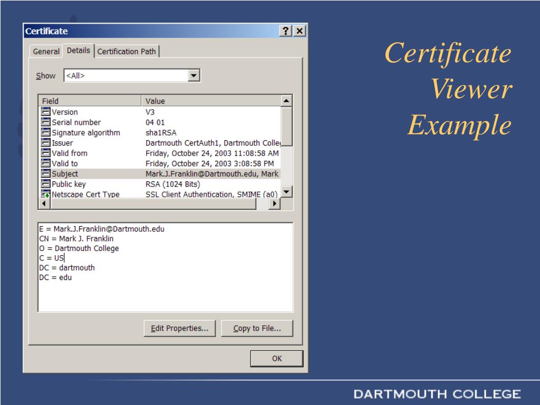Confirm the dialog with OK
This screenshot has height=405, width=540.
[x=277, y=359]
